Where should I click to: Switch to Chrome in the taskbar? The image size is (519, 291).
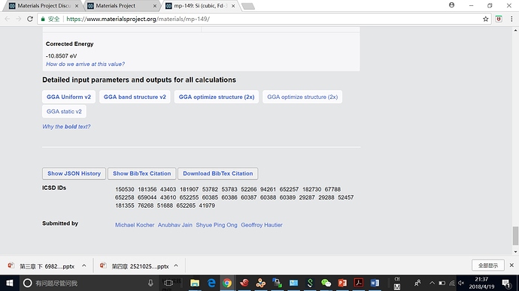(227, 283)
